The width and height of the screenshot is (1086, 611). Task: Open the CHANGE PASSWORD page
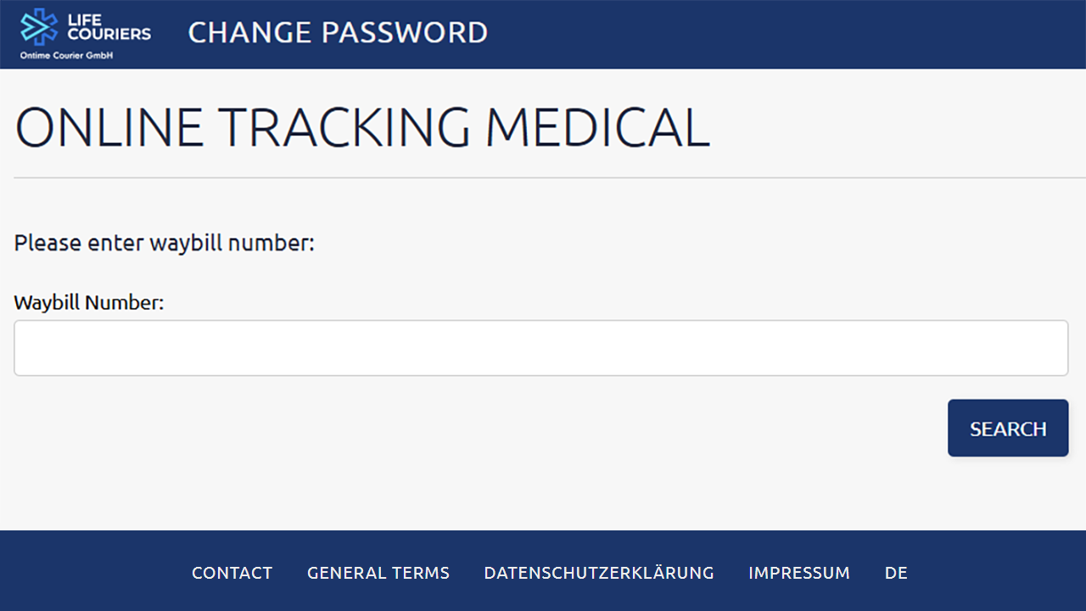coord(337,32)
